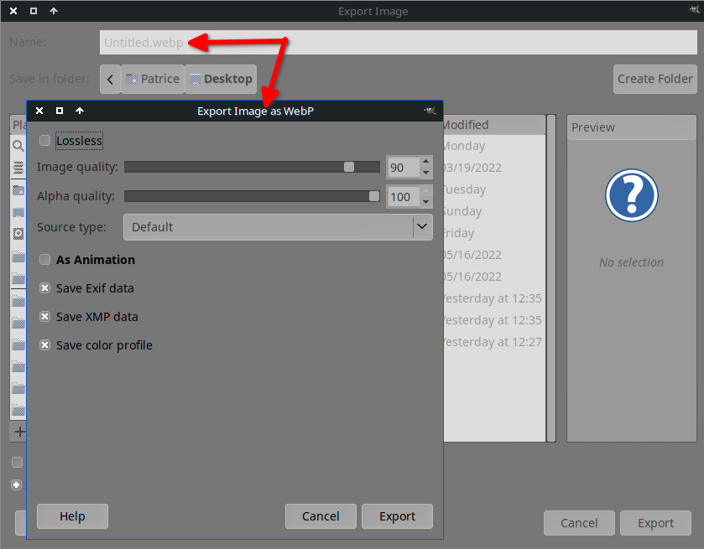
Task: Click Export in the background Export Image window
Action: point(655,523)
